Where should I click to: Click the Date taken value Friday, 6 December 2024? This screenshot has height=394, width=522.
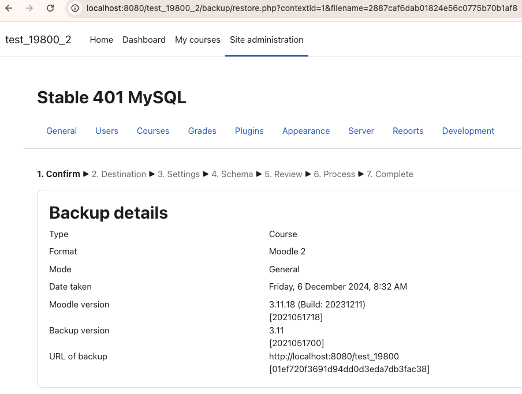tap(338, 287)
